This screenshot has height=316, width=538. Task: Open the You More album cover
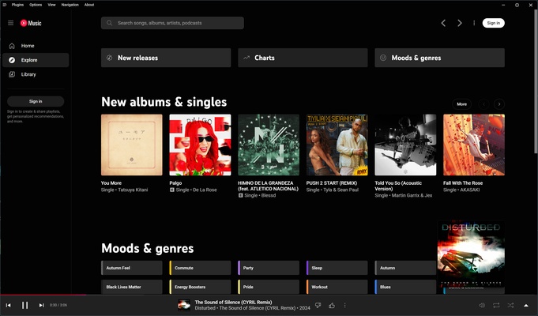[132, 145]
